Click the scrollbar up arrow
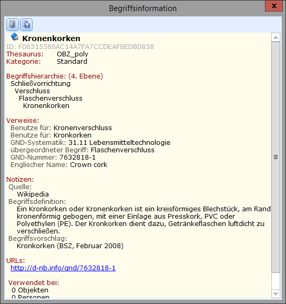The image size is (286, 304). point(275,37)
